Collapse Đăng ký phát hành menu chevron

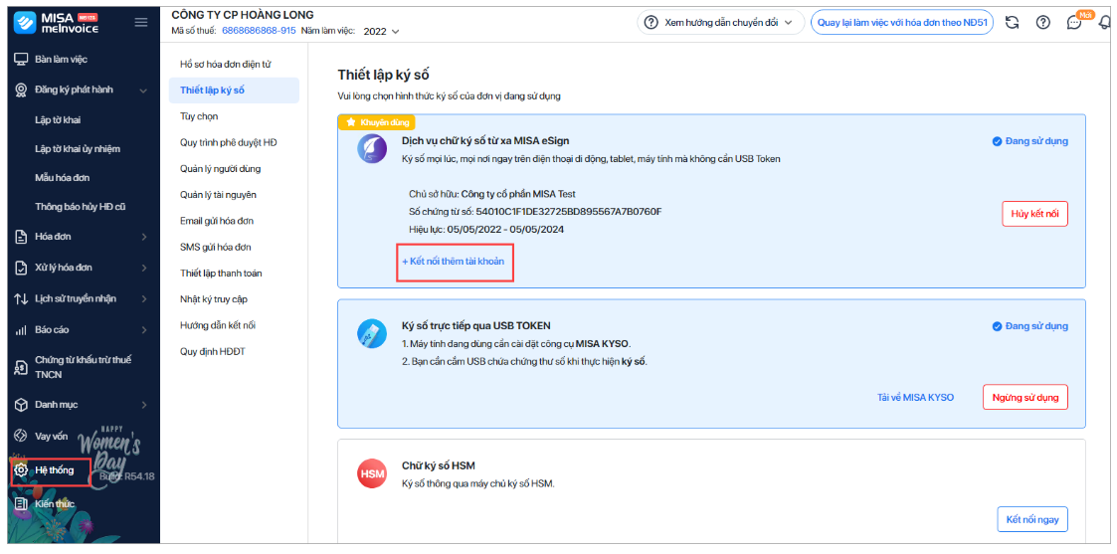[x=143, y=91]
